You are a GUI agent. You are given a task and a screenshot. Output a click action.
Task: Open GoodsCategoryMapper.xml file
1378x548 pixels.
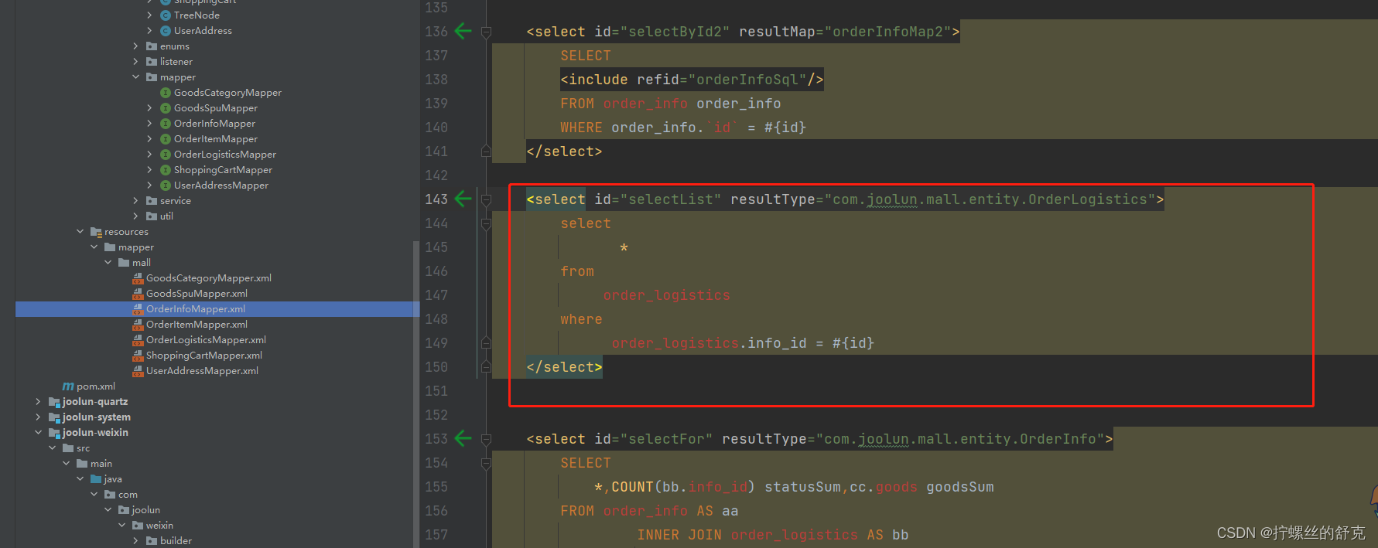[x=209, y=277]
